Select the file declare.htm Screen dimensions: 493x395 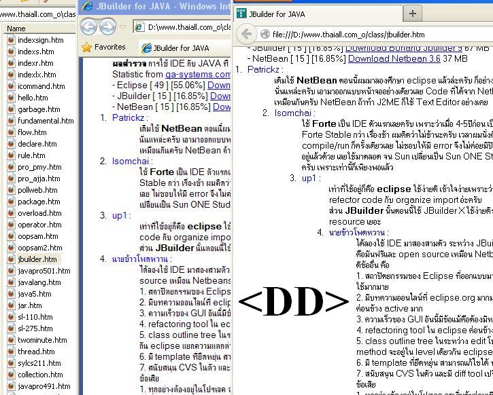(x=37, y=144)
